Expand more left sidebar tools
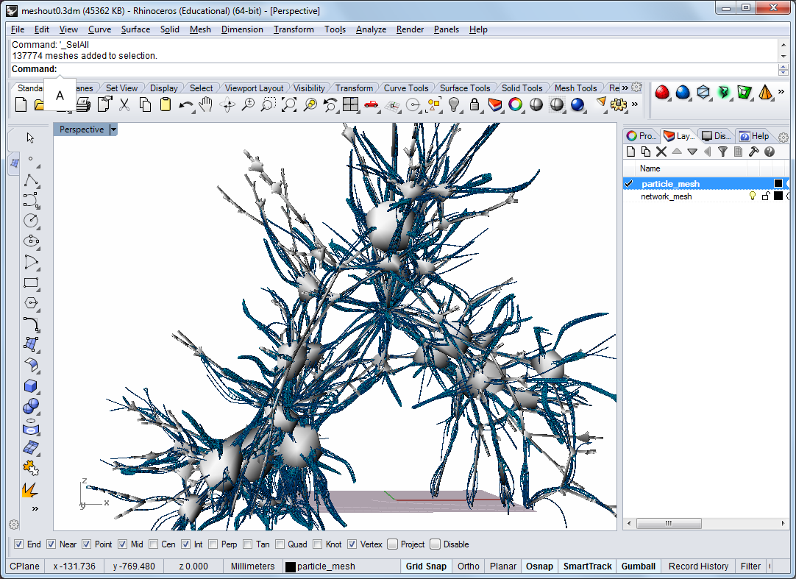Image resolution: width=796 pixels, height=579 pixels. [34, 508]
